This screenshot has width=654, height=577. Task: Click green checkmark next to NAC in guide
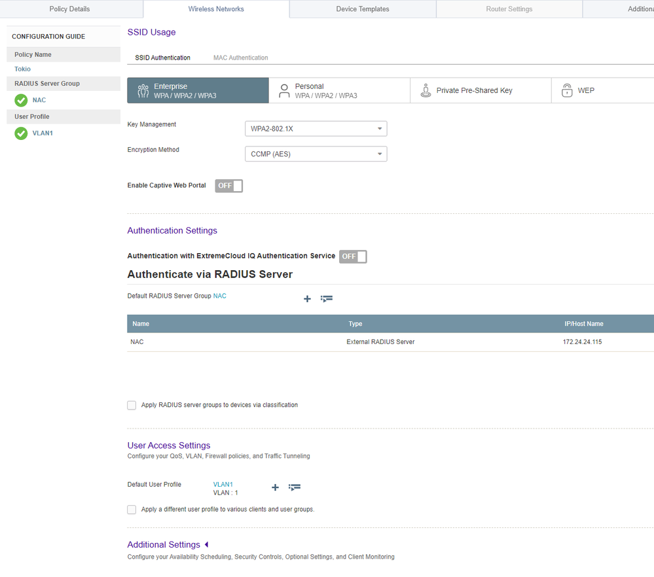pos(21,100)
